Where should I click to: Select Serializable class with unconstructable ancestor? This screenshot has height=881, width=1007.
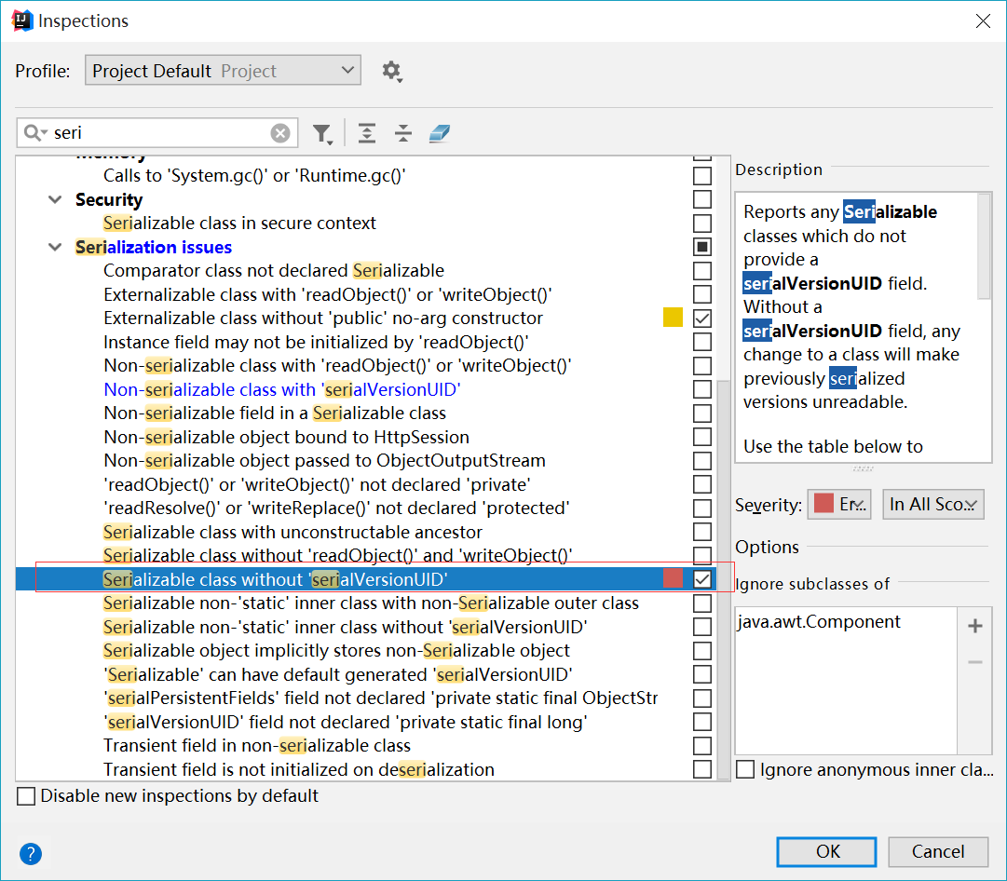293,532
